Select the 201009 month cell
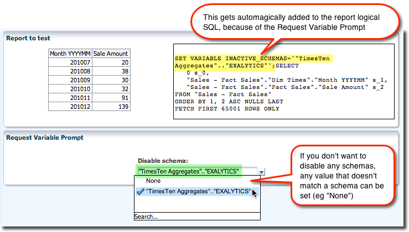 click(x=70, y=80)
